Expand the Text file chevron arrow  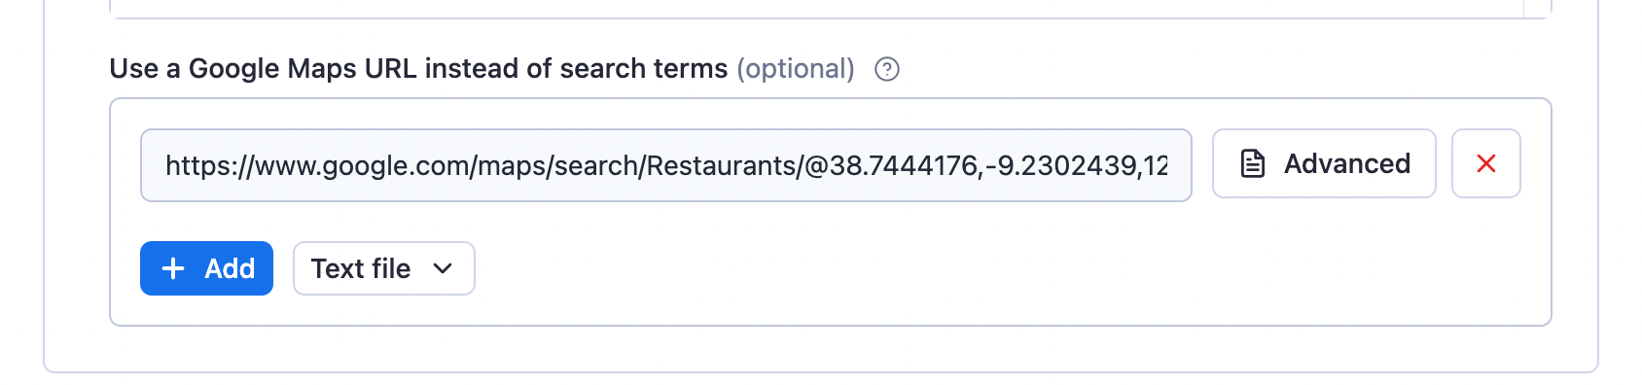click(443, 268)
